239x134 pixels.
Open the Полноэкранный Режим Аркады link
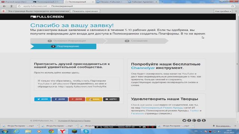coord(162,108)
